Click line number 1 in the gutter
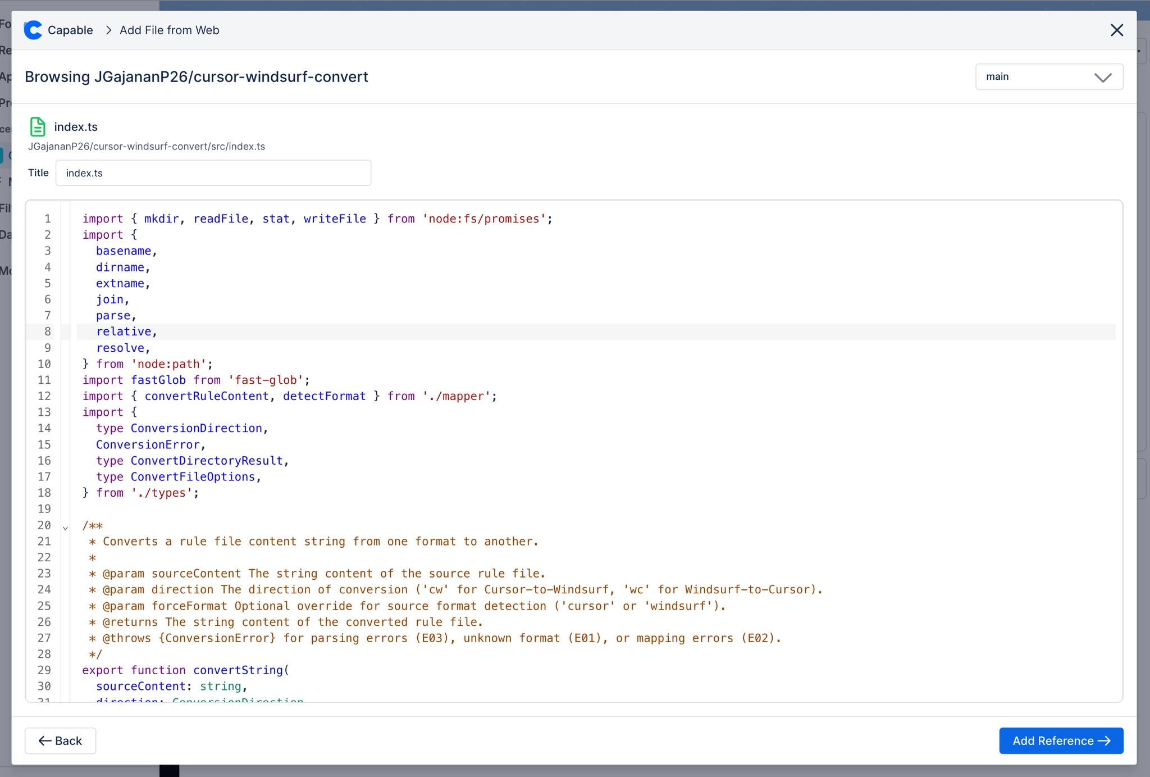This screenshot has height=777, width=1150. (x=48, y=219)
